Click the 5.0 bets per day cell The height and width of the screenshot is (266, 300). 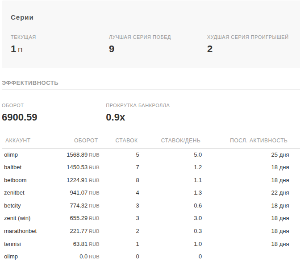pos(198,155)
